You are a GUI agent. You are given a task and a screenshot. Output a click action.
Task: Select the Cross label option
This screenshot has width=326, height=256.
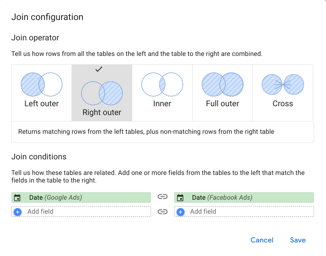[283, 103]
